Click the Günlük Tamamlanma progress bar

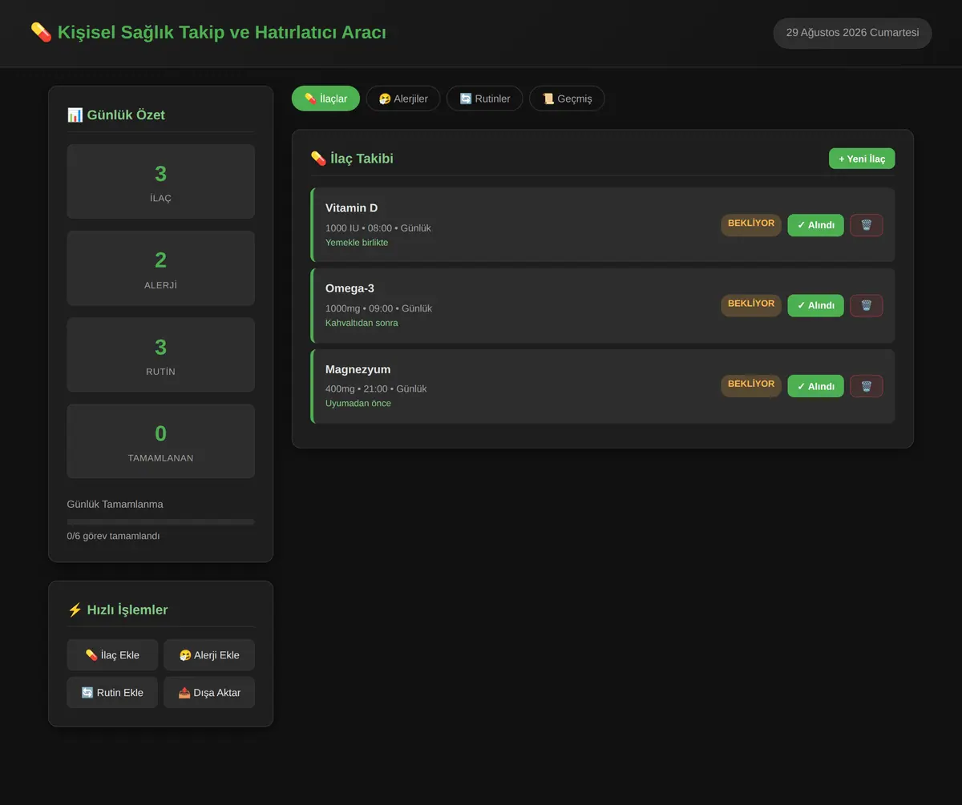point(160,521)
